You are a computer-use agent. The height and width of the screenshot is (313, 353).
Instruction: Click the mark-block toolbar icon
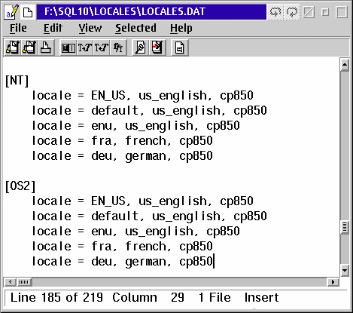68,48
